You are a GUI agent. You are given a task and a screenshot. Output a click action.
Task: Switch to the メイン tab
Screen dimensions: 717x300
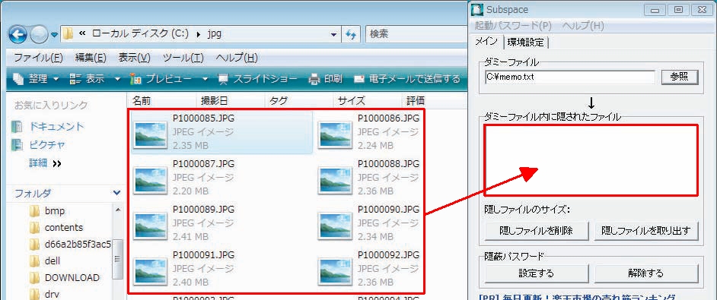point(487,42)
